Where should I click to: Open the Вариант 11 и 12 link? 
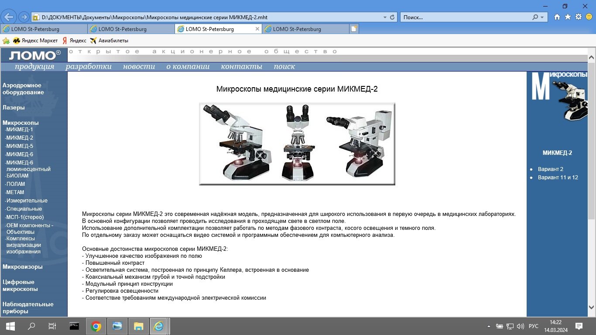click(558, 178)
